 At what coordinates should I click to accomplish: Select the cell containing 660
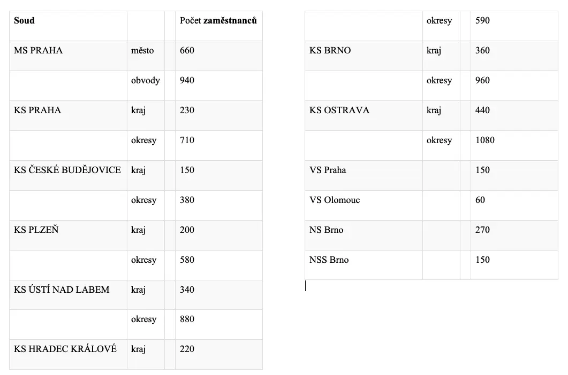click(219, 56)
